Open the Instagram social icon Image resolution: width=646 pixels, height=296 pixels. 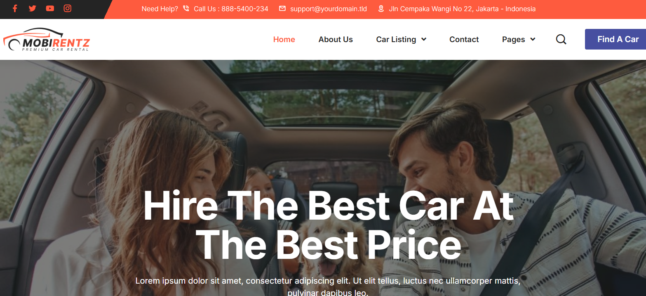pos(68,8)
